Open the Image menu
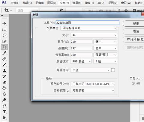Viewport: 144px width, 122px height. pos(40,3)
